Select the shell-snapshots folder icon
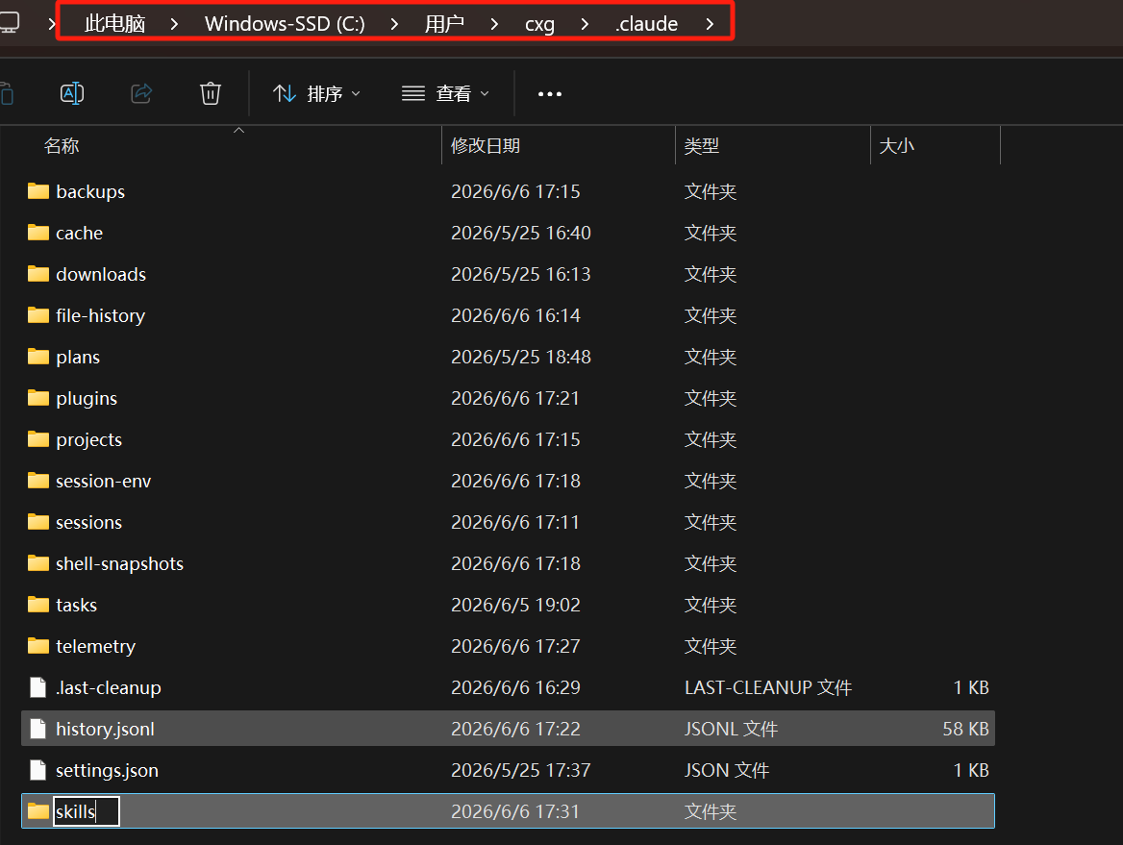Image resolution: width=1123 pixels, height=845 pixels. pos(37,563)
